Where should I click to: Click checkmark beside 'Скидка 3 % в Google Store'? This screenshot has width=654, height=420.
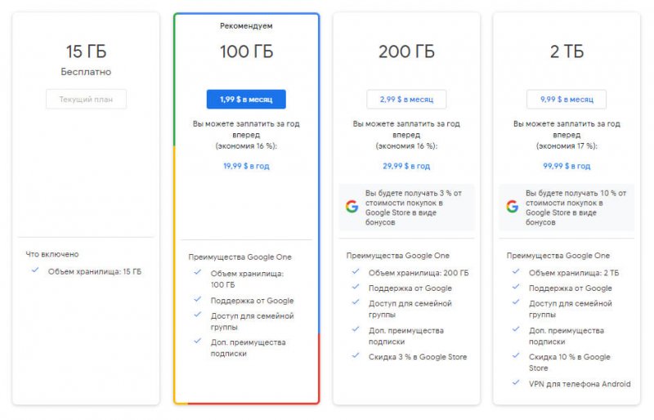356,355
